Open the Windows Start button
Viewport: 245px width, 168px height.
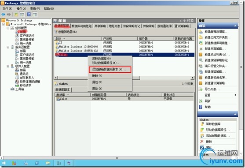[x=4, y=163]
